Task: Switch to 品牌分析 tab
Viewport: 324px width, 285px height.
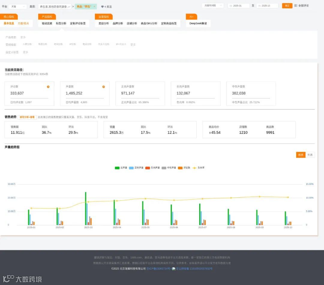Action: pos(118,23)
